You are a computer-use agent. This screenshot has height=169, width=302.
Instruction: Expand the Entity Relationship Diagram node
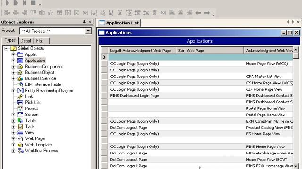click(13, 91)
